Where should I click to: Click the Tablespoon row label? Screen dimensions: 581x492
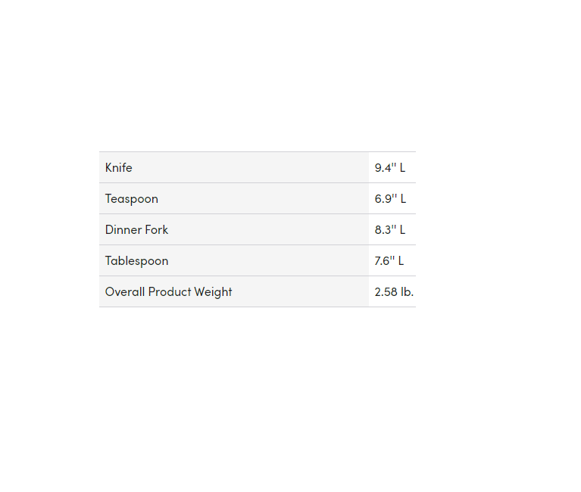pos(136,261)
